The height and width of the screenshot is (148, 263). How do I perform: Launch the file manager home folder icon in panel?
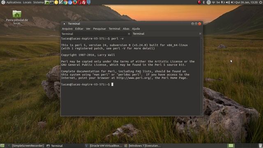(47, 2)
